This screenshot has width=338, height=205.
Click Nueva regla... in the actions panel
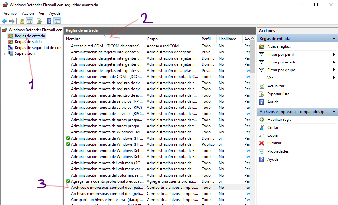(279, 46)
